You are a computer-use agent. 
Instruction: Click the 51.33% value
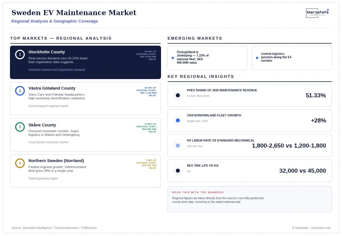pyautogui.click(x=316, y=95)
